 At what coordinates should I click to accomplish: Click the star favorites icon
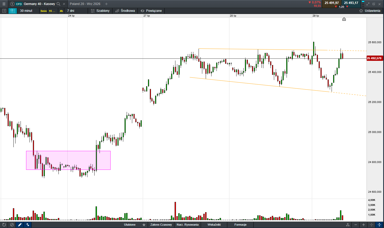coord(144,225)
